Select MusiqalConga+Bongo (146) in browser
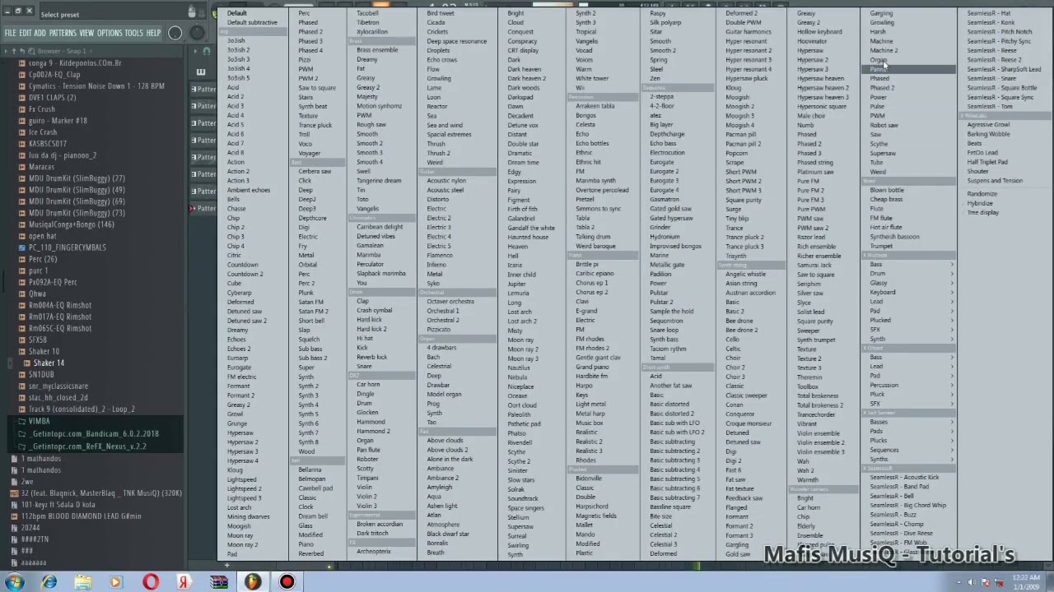Viewport: 1054px width, 592px height. pyautogui.click(x=72, y=224)
